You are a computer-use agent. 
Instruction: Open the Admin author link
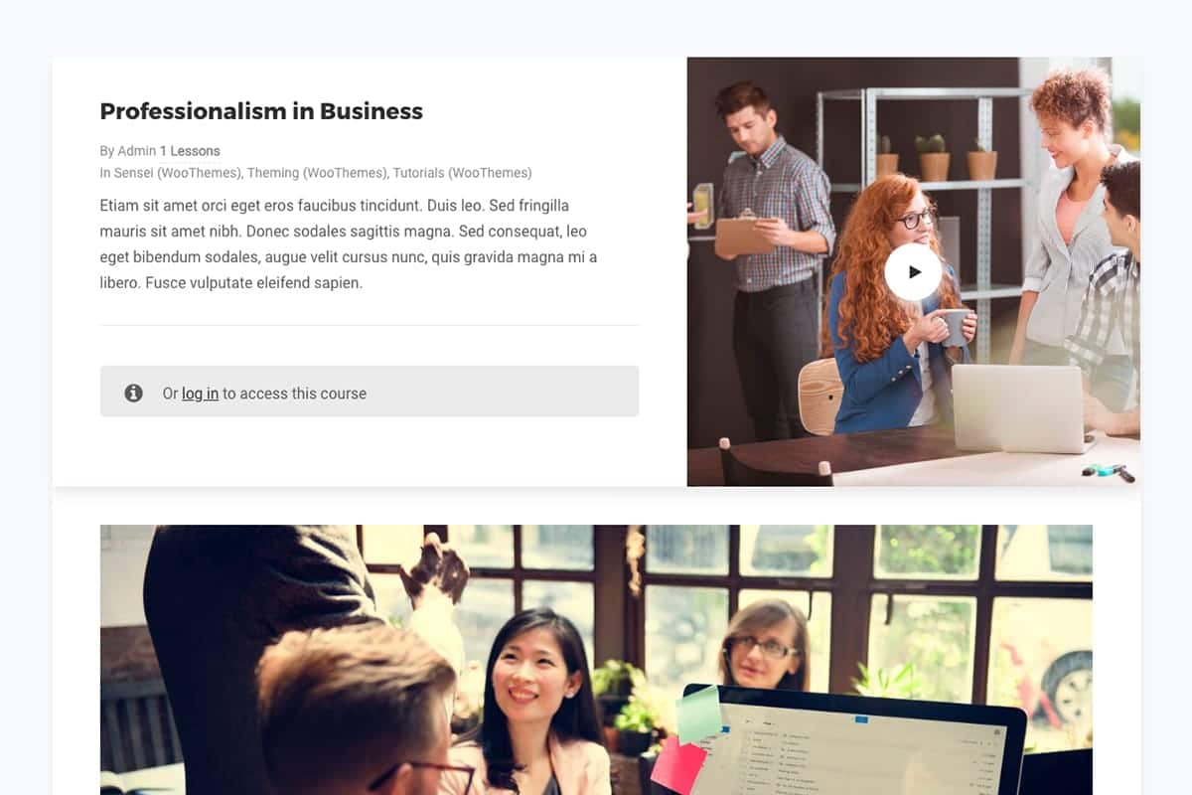coord(137,151)
